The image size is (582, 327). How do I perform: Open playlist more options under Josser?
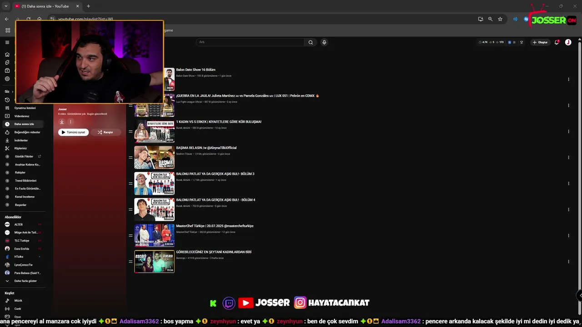coord(70,122)
